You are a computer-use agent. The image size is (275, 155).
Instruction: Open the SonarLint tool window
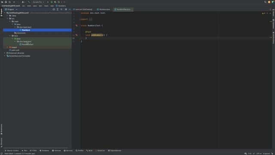click(100, 151)
